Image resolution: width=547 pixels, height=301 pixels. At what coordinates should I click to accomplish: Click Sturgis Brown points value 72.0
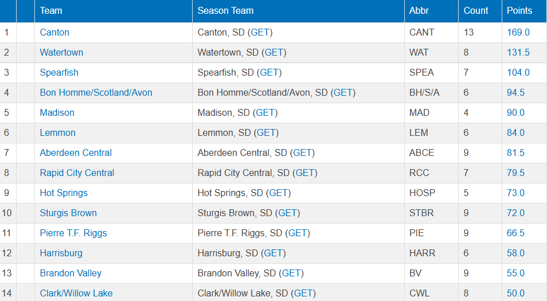tap(515, 213)
